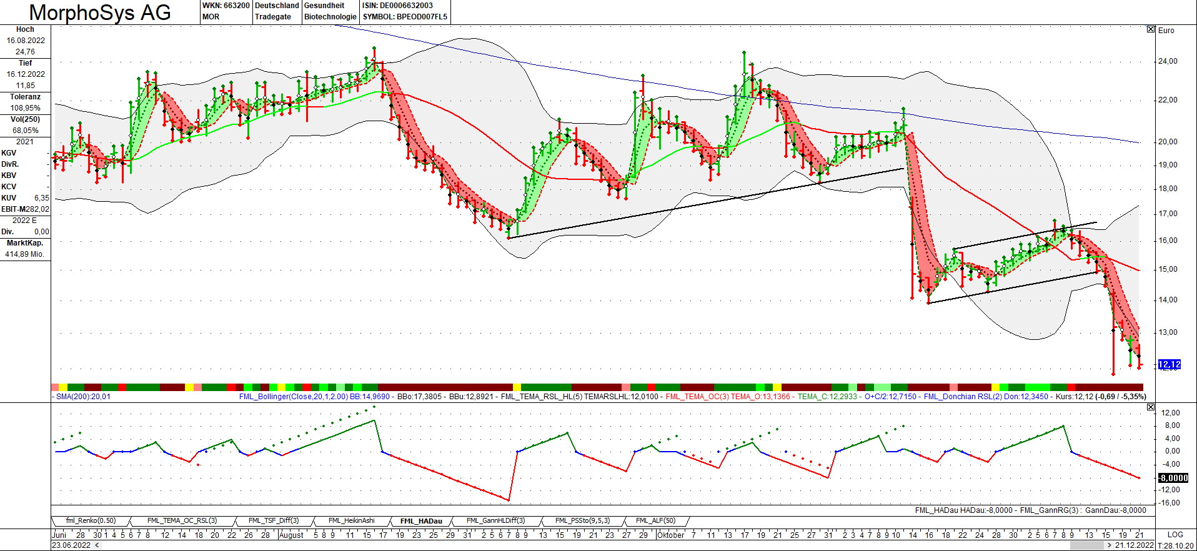The width and height of the screenshot is (1197, 551).
Task: Select the FML_TSF_Diff(3) indicator tab
Action: pyautogui.click(x=274, y=521)
